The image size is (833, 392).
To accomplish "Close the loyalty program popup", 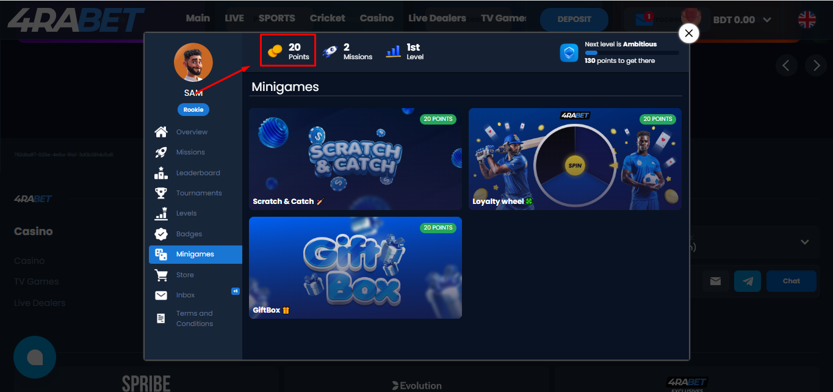I will (x=688, y=34).
